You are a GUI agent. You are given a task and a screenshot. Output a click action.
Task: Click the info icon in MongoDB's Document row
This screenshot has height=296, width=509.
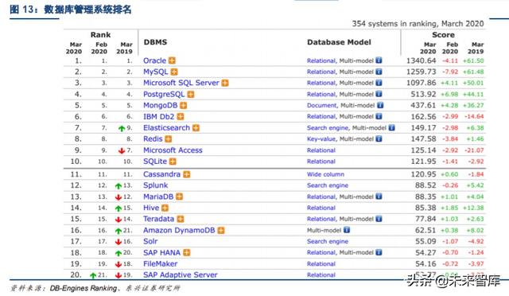click(380, 105)
